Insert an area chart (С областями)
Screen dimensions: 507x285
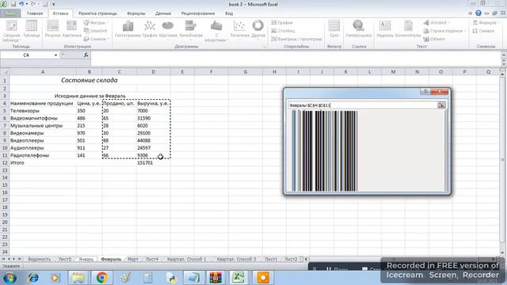(x=216, y=31)
